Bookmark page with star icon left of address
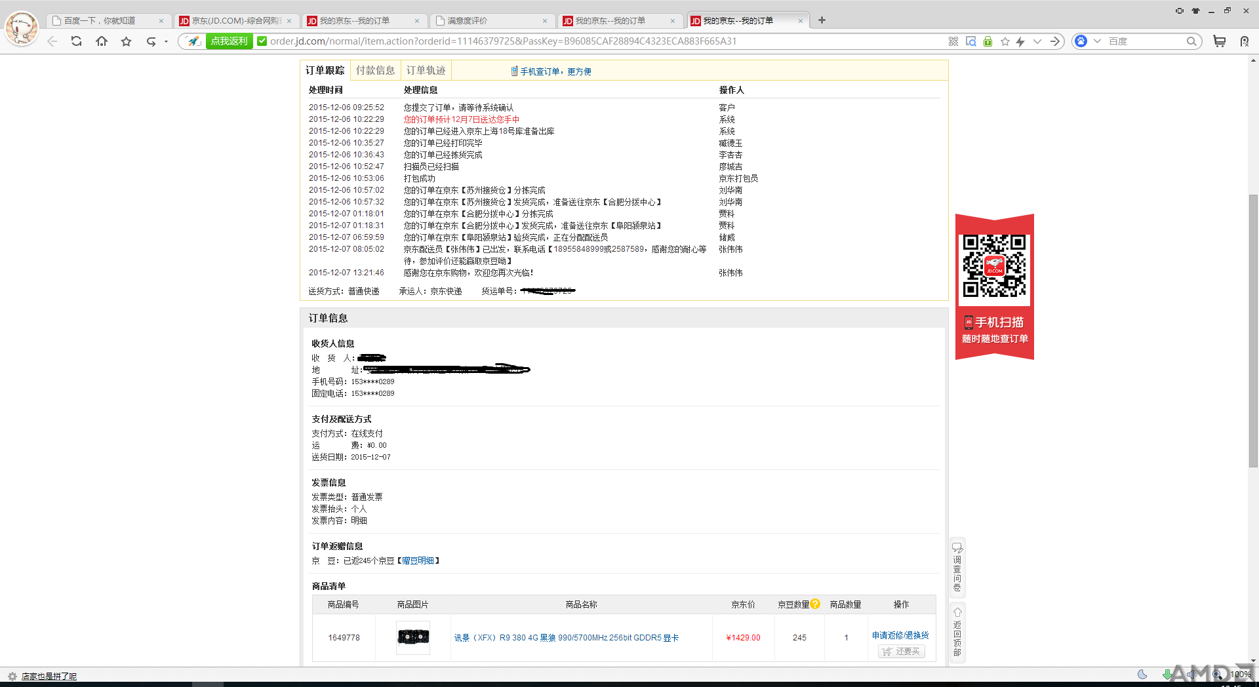 coord(127,41)
